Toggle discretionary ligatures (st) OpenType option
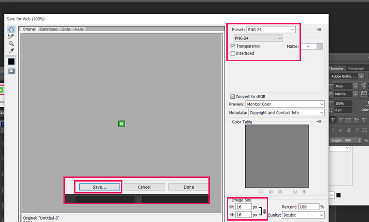Viewport: 369px width, 222px height. tap(349, 130)
